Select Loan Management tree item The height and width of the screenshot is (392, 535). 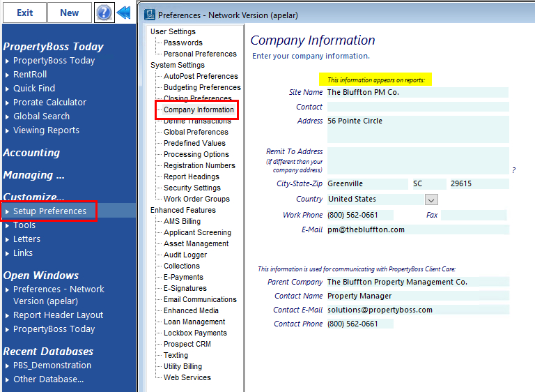pos(194,322)
